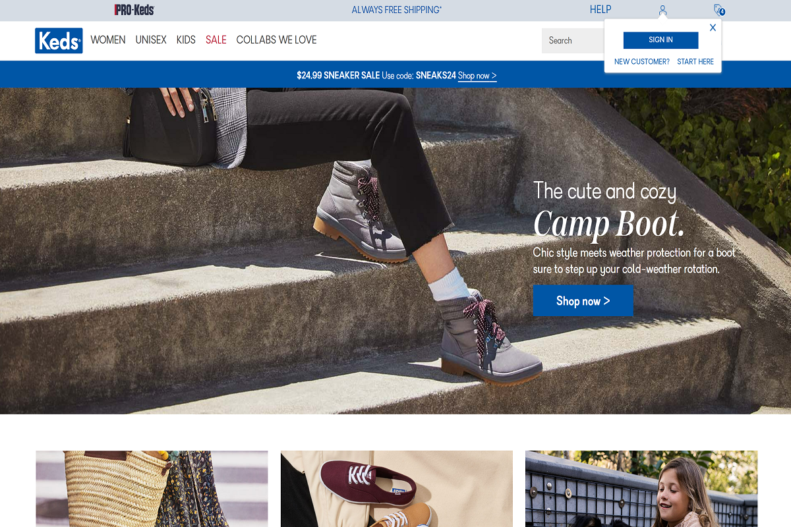Open the smiling girl thumbnail image
This screenshot has height=527, width=791.
[641, 489]
